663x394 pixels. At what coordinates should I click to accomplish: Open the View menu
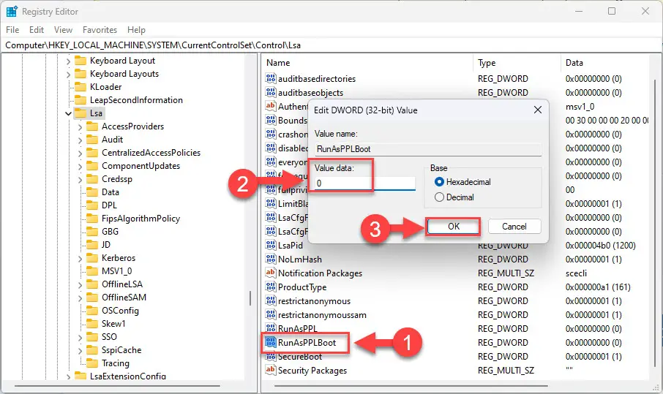(63, 30)
